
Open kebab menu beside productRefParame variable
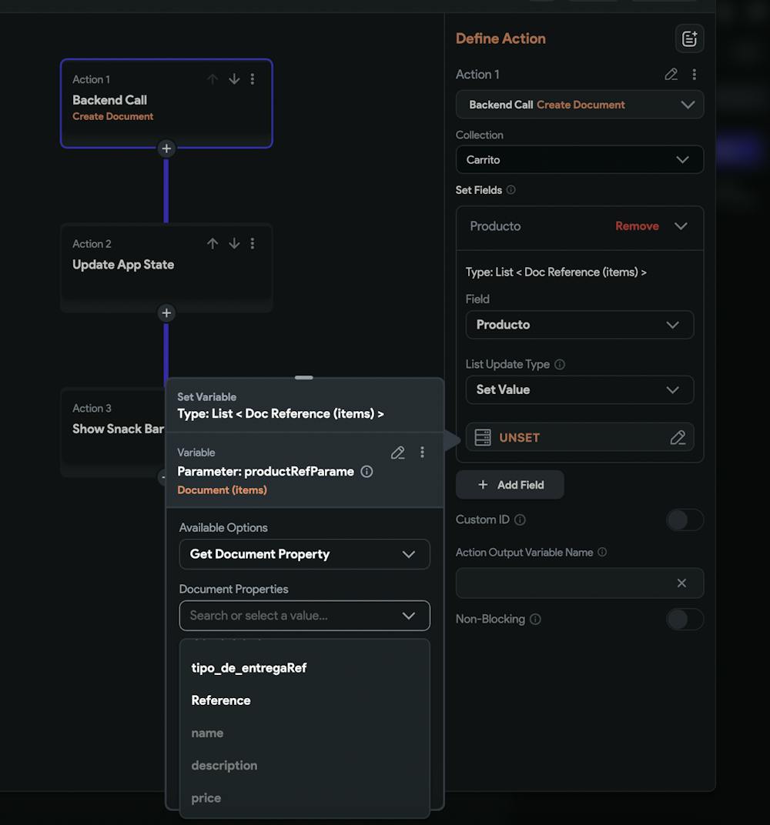click(422, 453)
